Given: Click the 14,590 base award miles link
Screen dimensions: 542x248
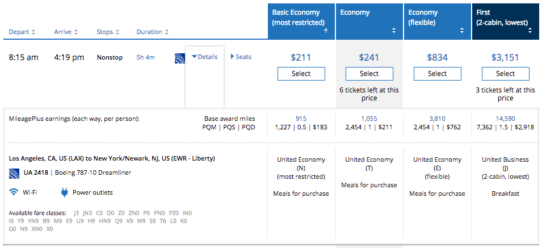Looking at the screenshot, I should [x=505, y=119].
